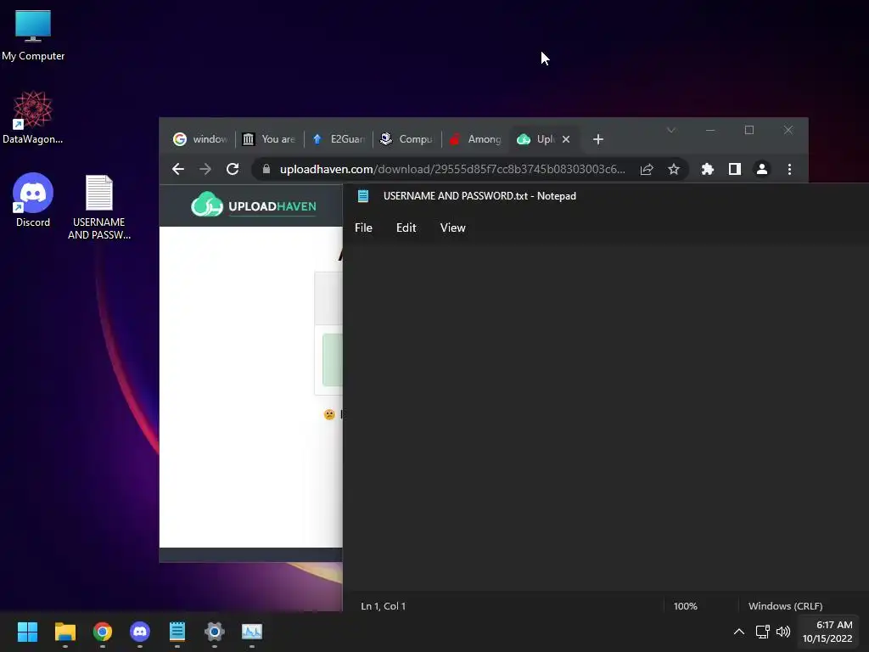This screenshot has width=869, height=652.
Task: Share this page from Chrome address bar
Action: pyautogui.click(x=647, y=169)
